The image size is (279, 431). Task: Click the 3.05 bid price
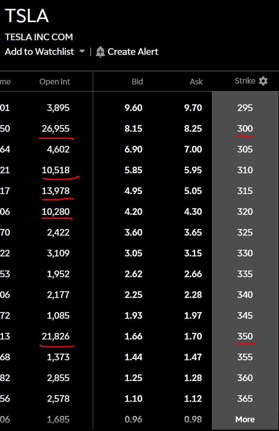(x=133, y=253)
